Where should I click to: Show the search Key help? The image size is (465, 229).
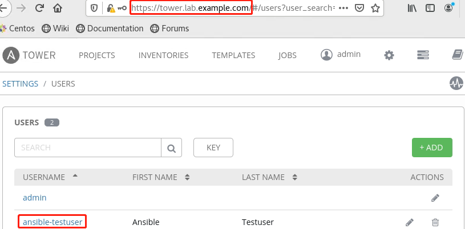[x=213, y=148]
